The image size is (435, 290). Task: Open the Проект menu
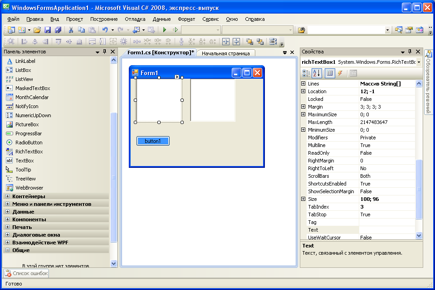click(75, 19)
